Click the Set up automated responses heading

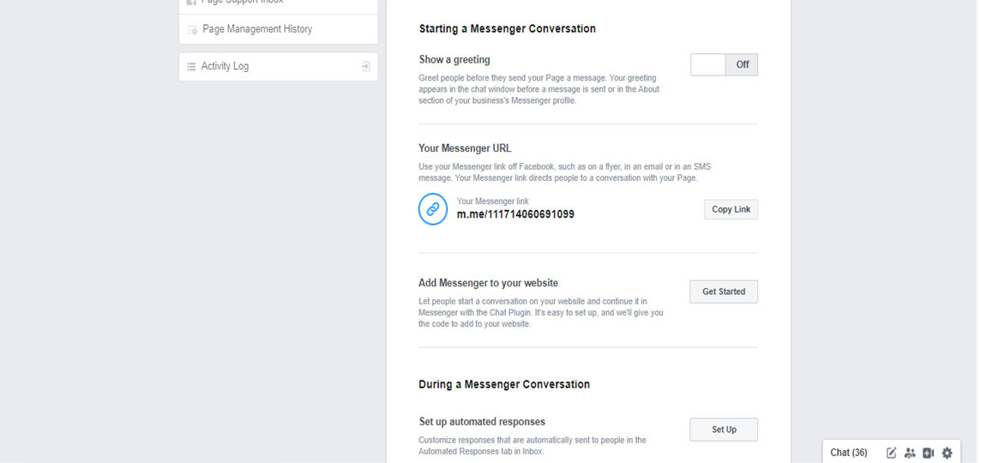482,422
